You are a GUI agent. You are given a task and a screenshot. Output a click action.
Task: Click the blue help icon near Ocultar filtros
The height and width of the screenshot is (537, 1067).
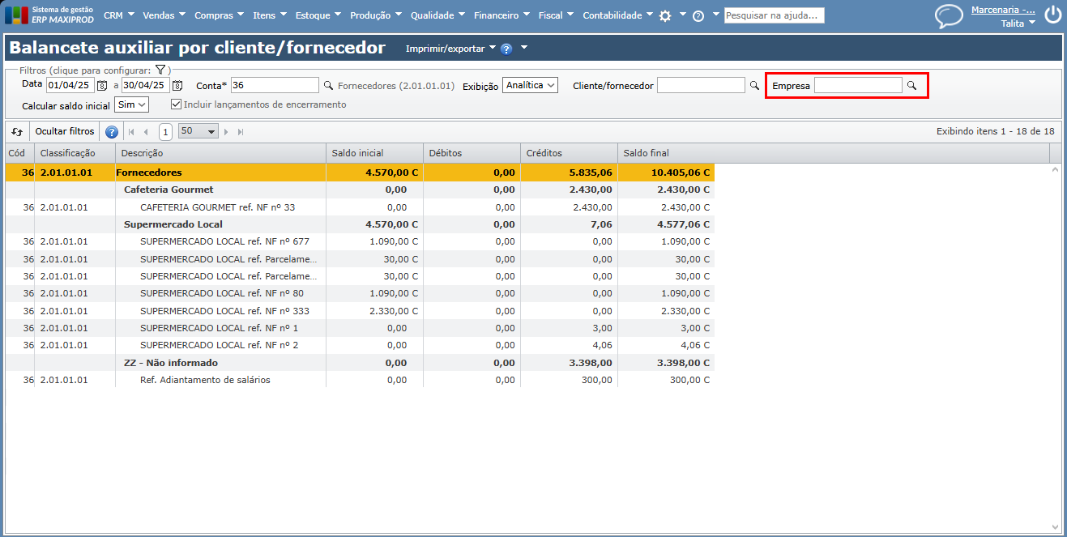(x=112, y=132)
